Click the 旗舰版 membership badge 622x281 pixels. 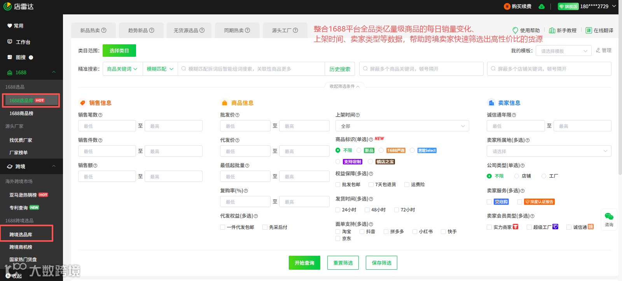(x=568, y=6)
